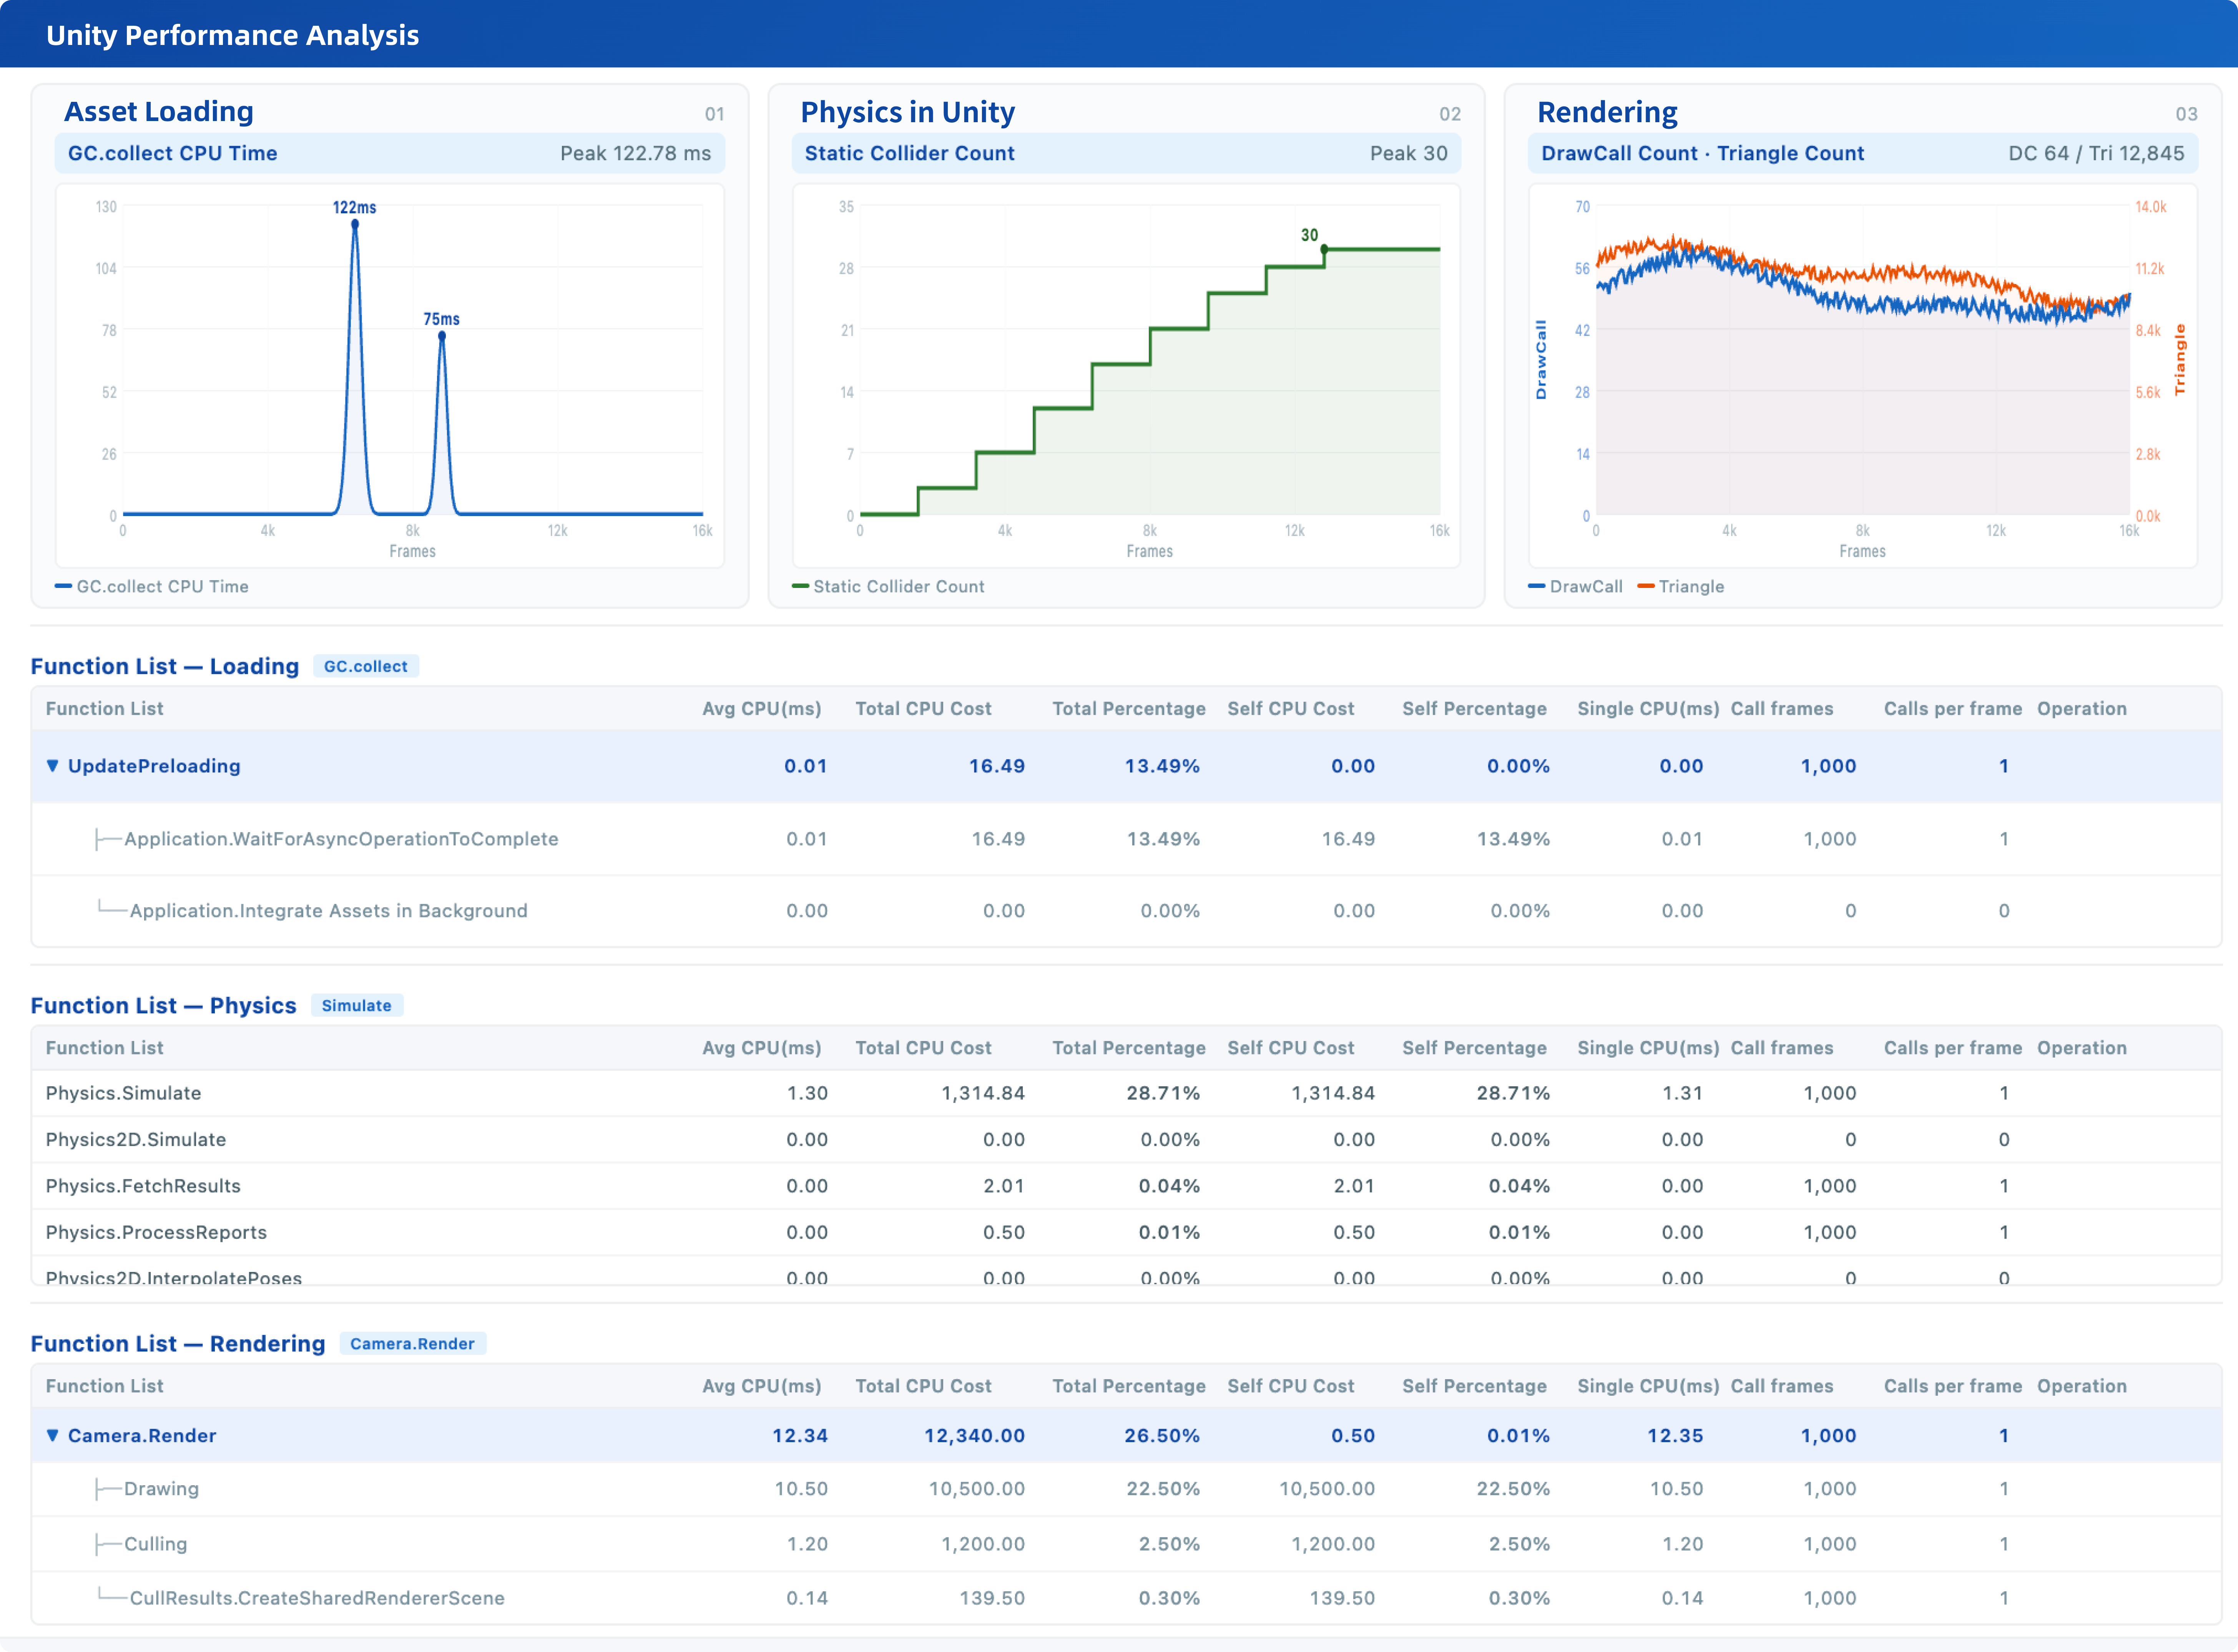Screen dimensions: 2238x1652
Task: Sort Physics table by Total Percentage header
Action: point(1129,1048)
